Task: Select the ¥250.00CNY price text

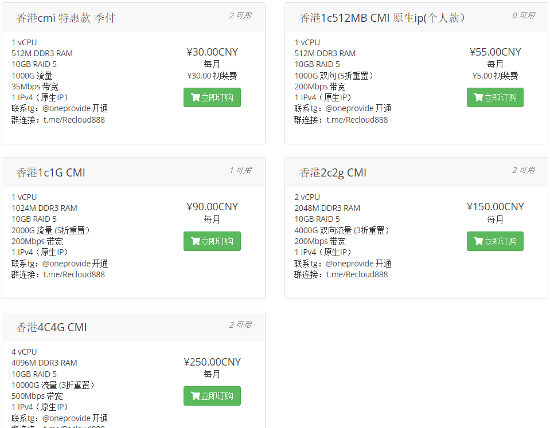Action: tap(212, 362)
